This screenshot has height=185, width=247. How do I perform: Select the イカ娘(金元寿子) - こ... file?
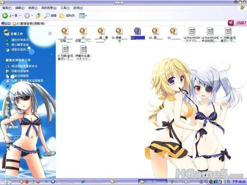(65, 53)
